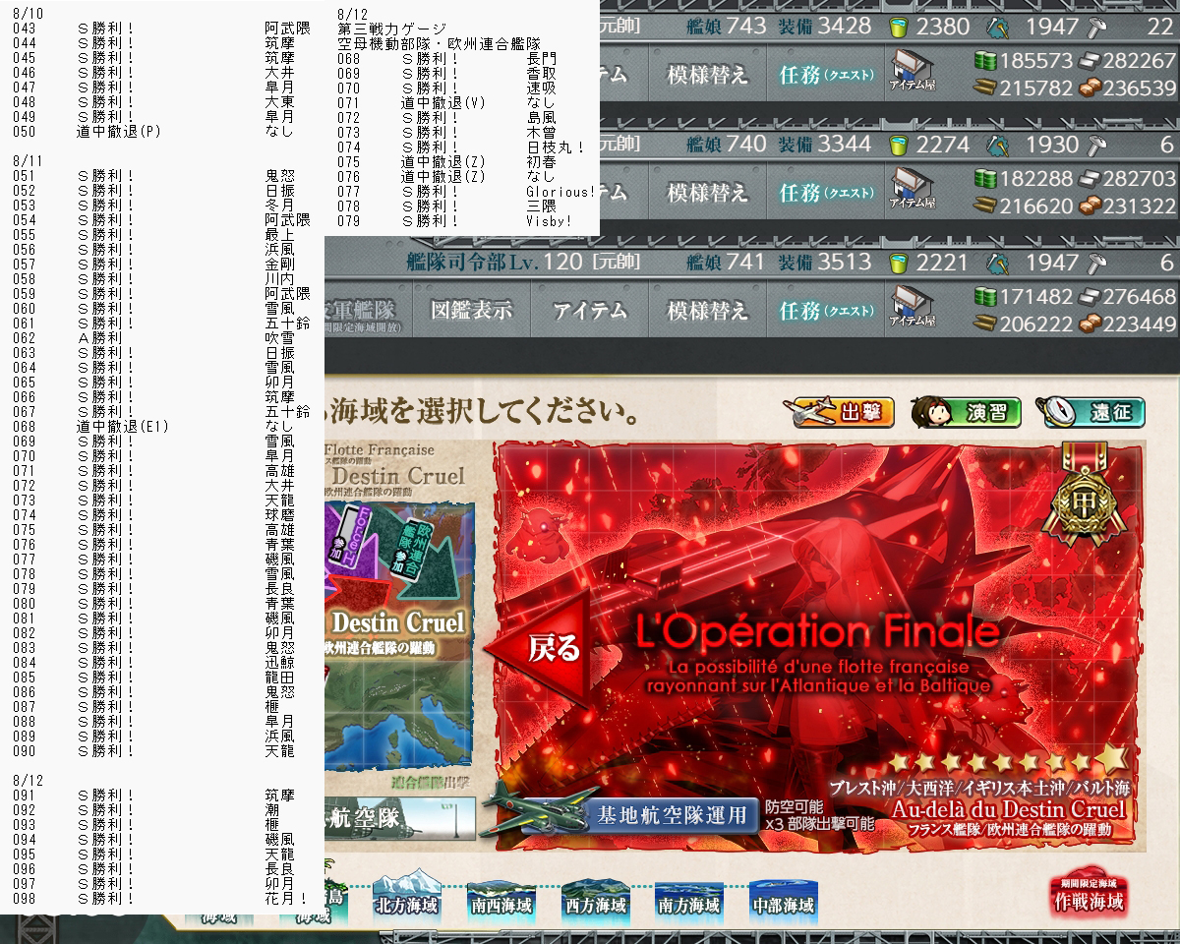Click the repair bucket icon beside 2380

click(x=897, y=28)
